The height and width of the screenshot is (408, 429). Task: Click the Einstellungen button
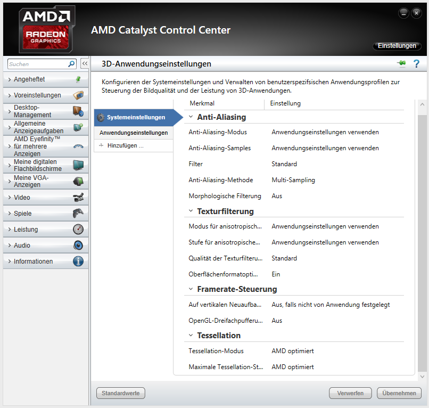(397, 46)
